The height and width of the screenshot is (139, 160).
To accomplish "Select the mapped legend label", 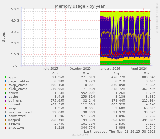I will pos(14,120).
